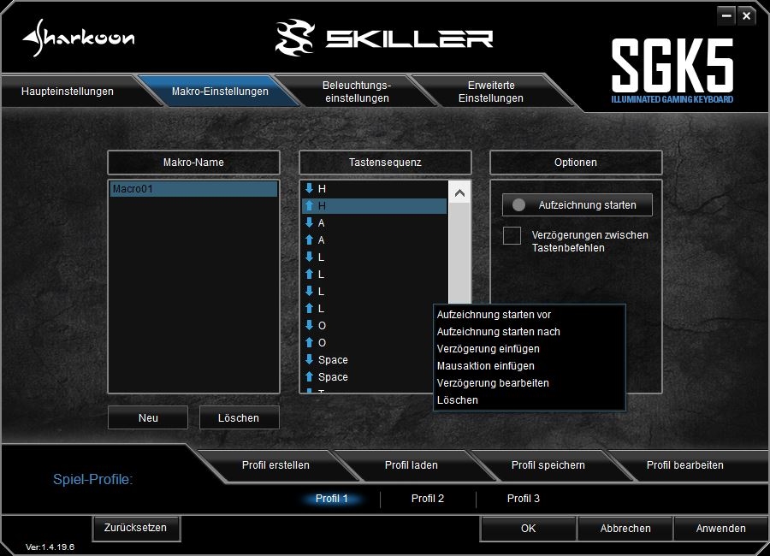Screen dimensions: 770x556
Task: Close the Skiller SGK5 window
Action: coord(746,16)
